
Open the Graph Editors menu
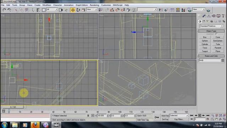pos(82,5)
